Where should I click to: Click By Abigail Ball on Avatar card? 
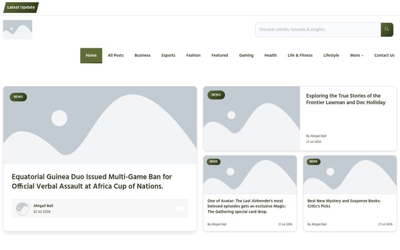click(x=217, y=224)
